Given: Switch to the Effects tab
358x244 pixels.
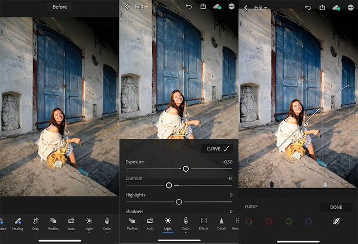Looking at the screenshot, I should click(x=204, y=224).
